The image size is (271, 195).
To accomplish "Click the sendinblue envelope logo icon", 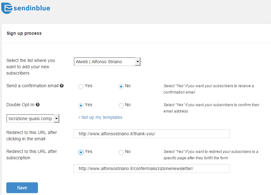I will (7, 8).
